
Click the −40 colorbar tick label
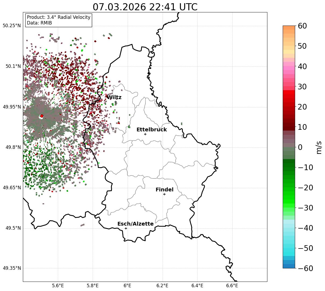tap(306, 228)
